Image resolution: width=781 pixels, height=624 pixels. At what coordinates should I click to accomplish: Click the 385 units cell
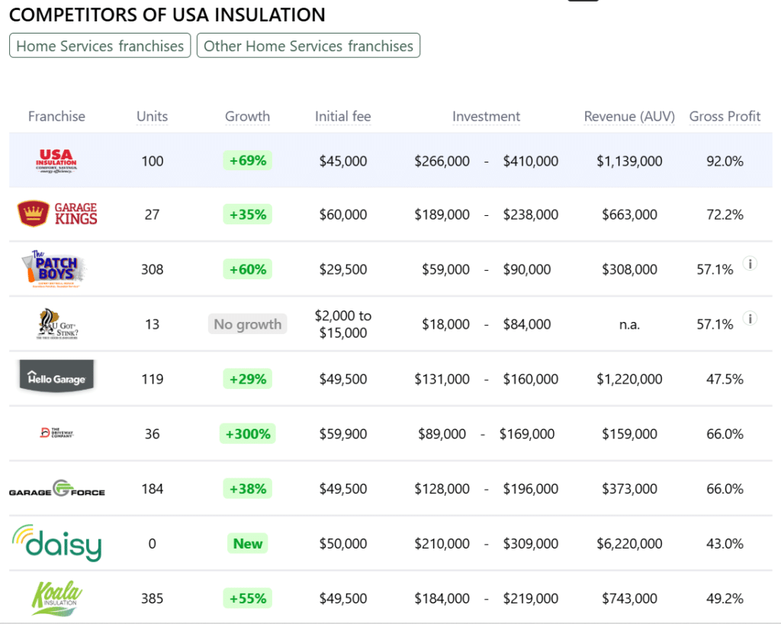click(152, 598)
